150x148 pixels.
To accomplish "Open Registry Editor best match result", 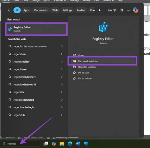I will point(36,29).
